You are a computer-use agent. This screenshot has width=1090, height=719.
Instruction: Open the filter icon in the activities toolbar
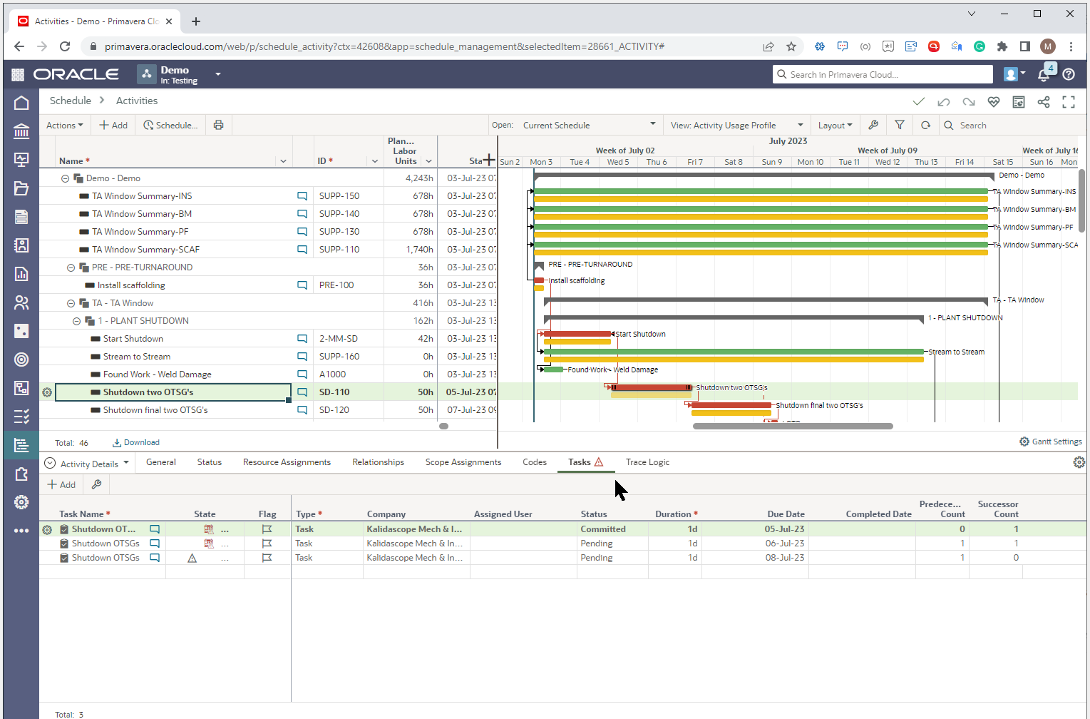[x=900, y=125]
